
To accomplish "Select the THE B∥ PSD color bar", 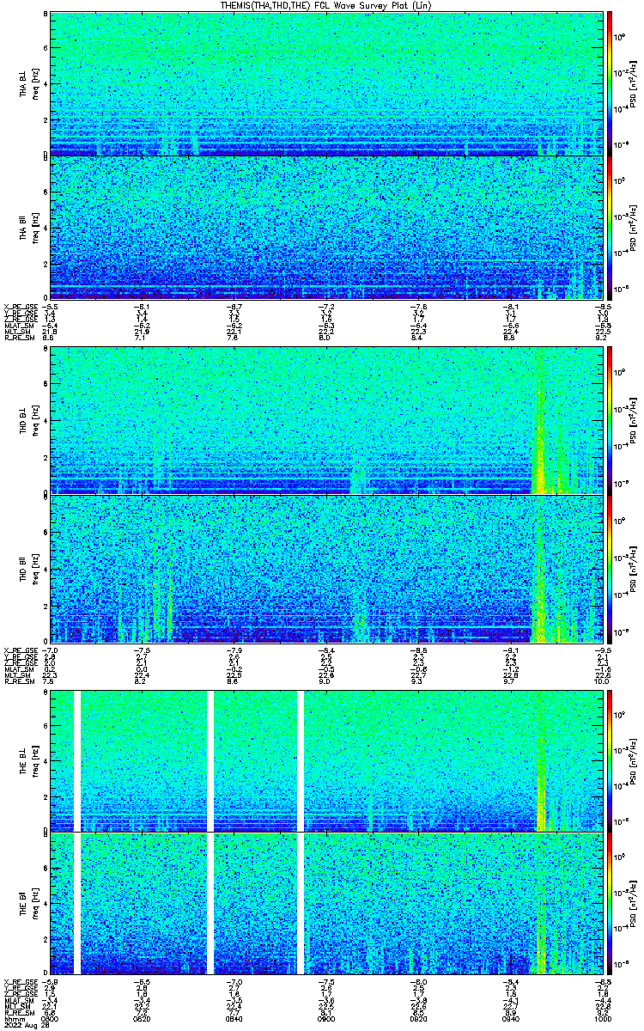I will [610, 903].
